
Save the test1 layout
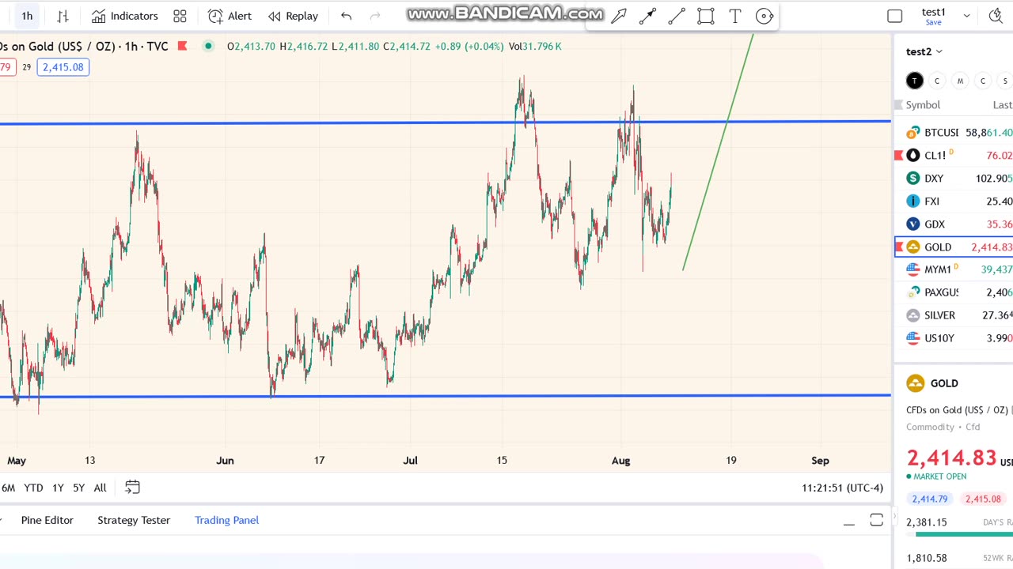pos(933,22)
